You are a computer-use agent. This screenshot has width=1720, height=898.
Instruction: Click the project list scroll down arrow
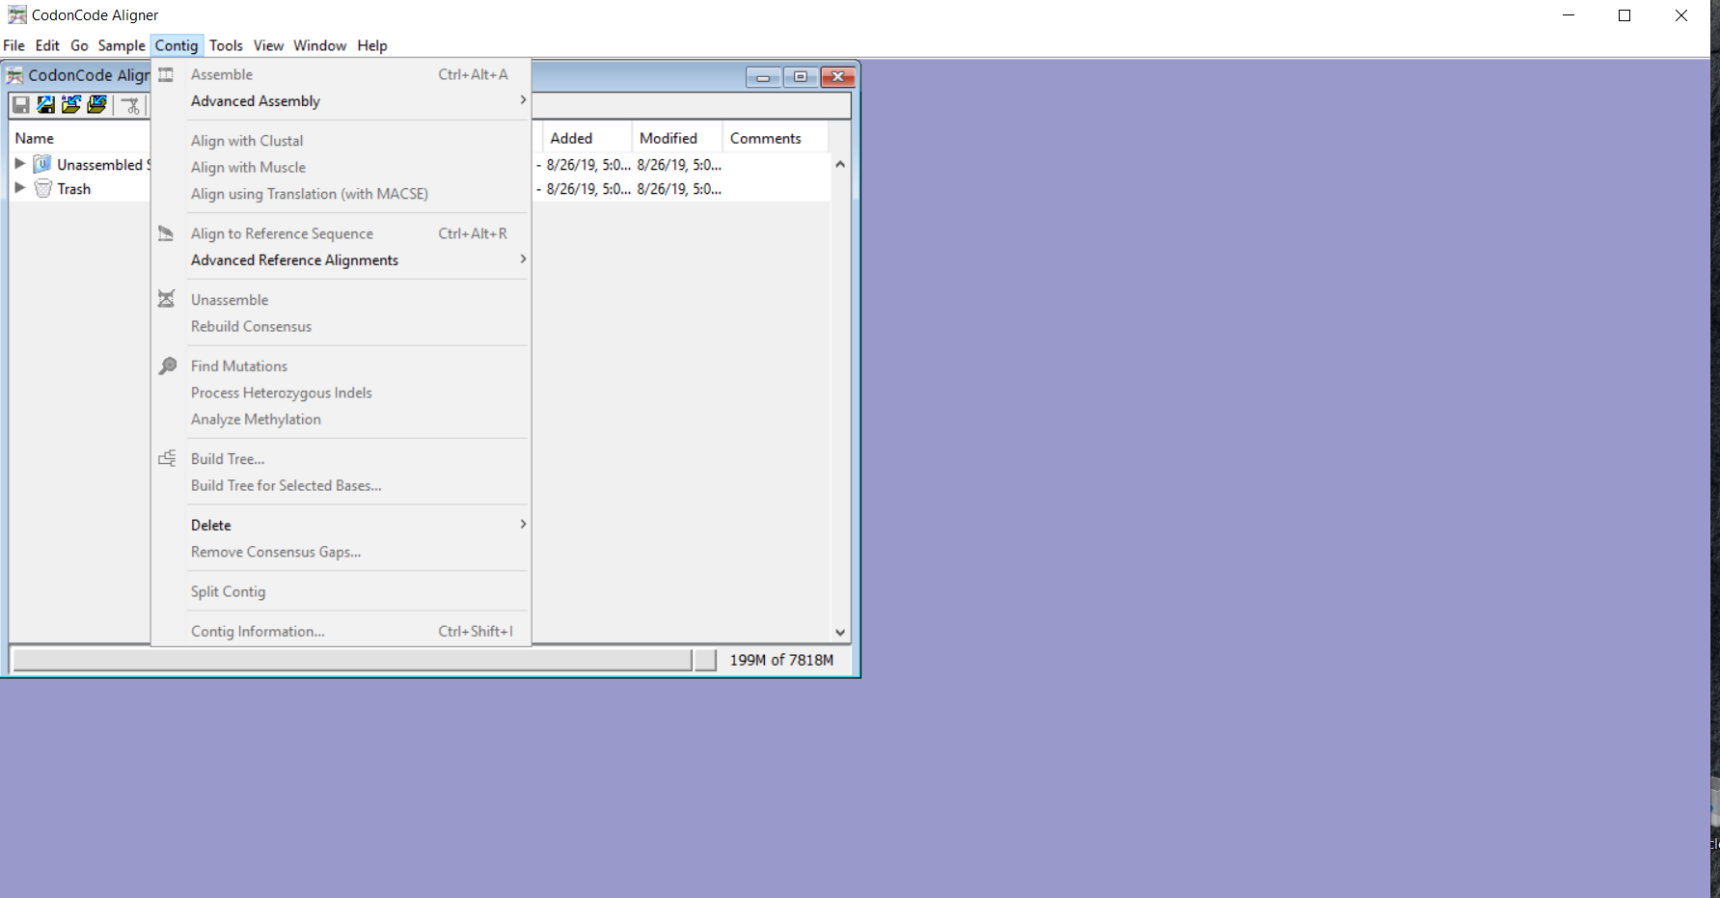pyautogui.click(x=840, y=633)
